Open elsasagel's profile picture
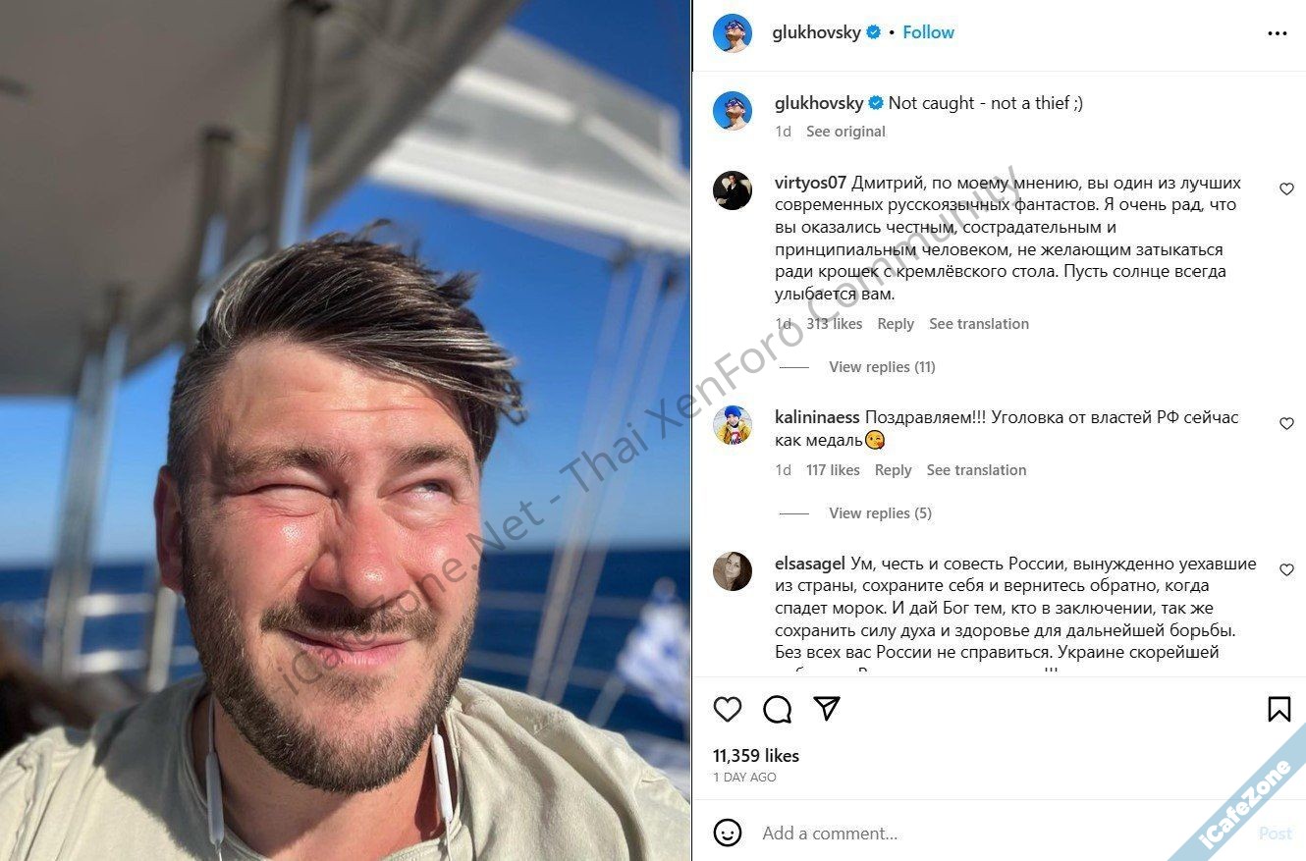Image resolution: width=1306 pixels, height=861 pixels. click(733, 571)
